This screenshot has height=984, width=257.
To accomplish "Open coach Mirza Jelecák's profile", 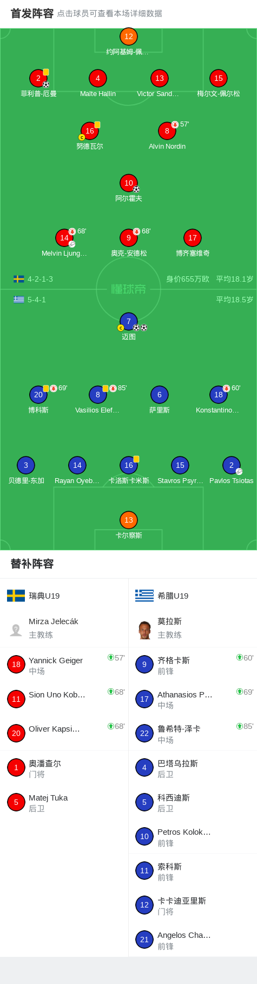I will click(x=64, y=628).
